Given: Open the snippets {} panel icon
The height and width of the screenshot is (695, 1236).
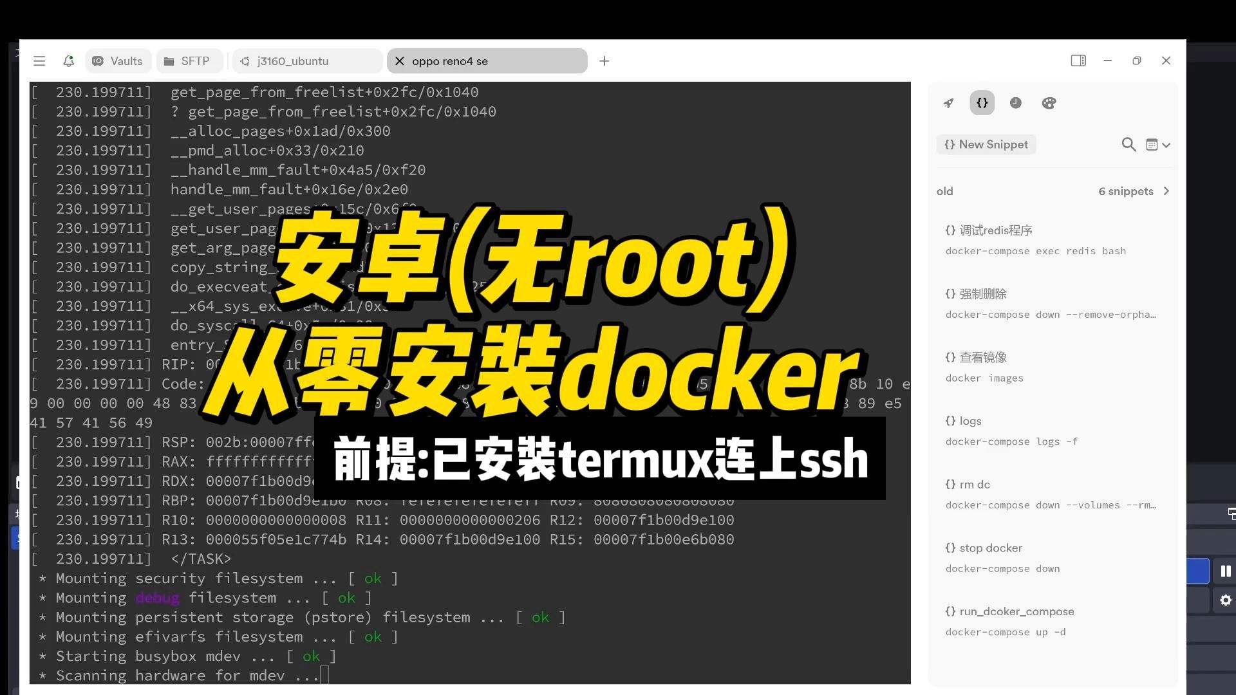Looking at the screenshot, I should pos(981,102).
